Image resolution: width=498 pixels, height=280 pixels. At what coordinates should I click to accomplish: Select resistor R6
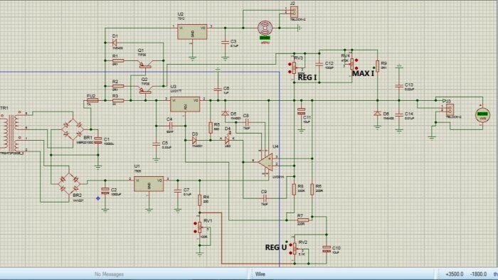312,189
